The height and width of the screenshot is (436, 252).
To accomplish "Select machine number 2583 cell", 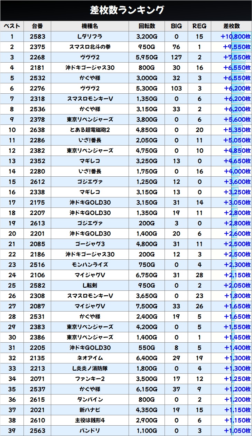I will coord(37,37).
